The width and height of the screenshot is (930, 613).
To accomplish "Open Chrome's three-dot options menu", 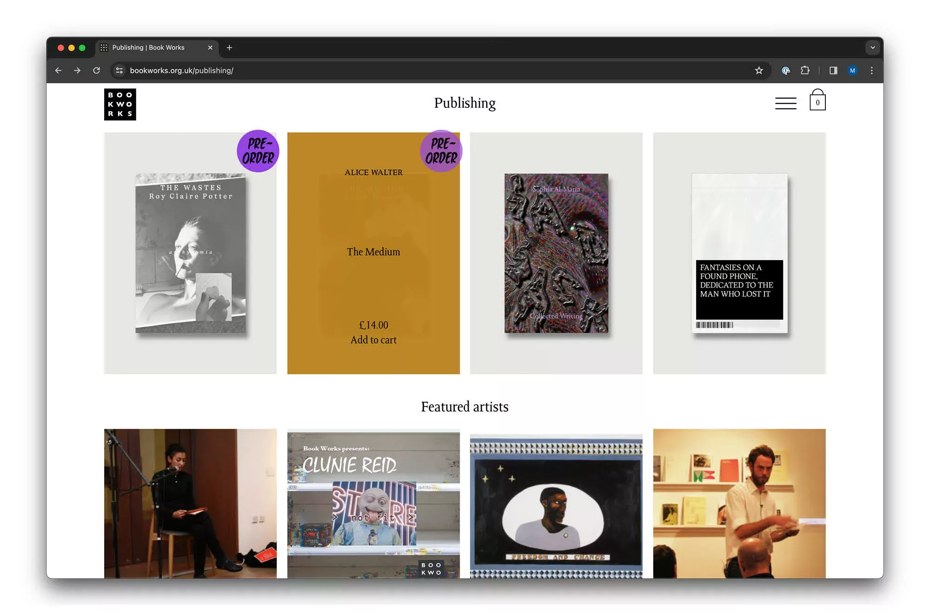I will pyautogui.click(x=871, y=70).
